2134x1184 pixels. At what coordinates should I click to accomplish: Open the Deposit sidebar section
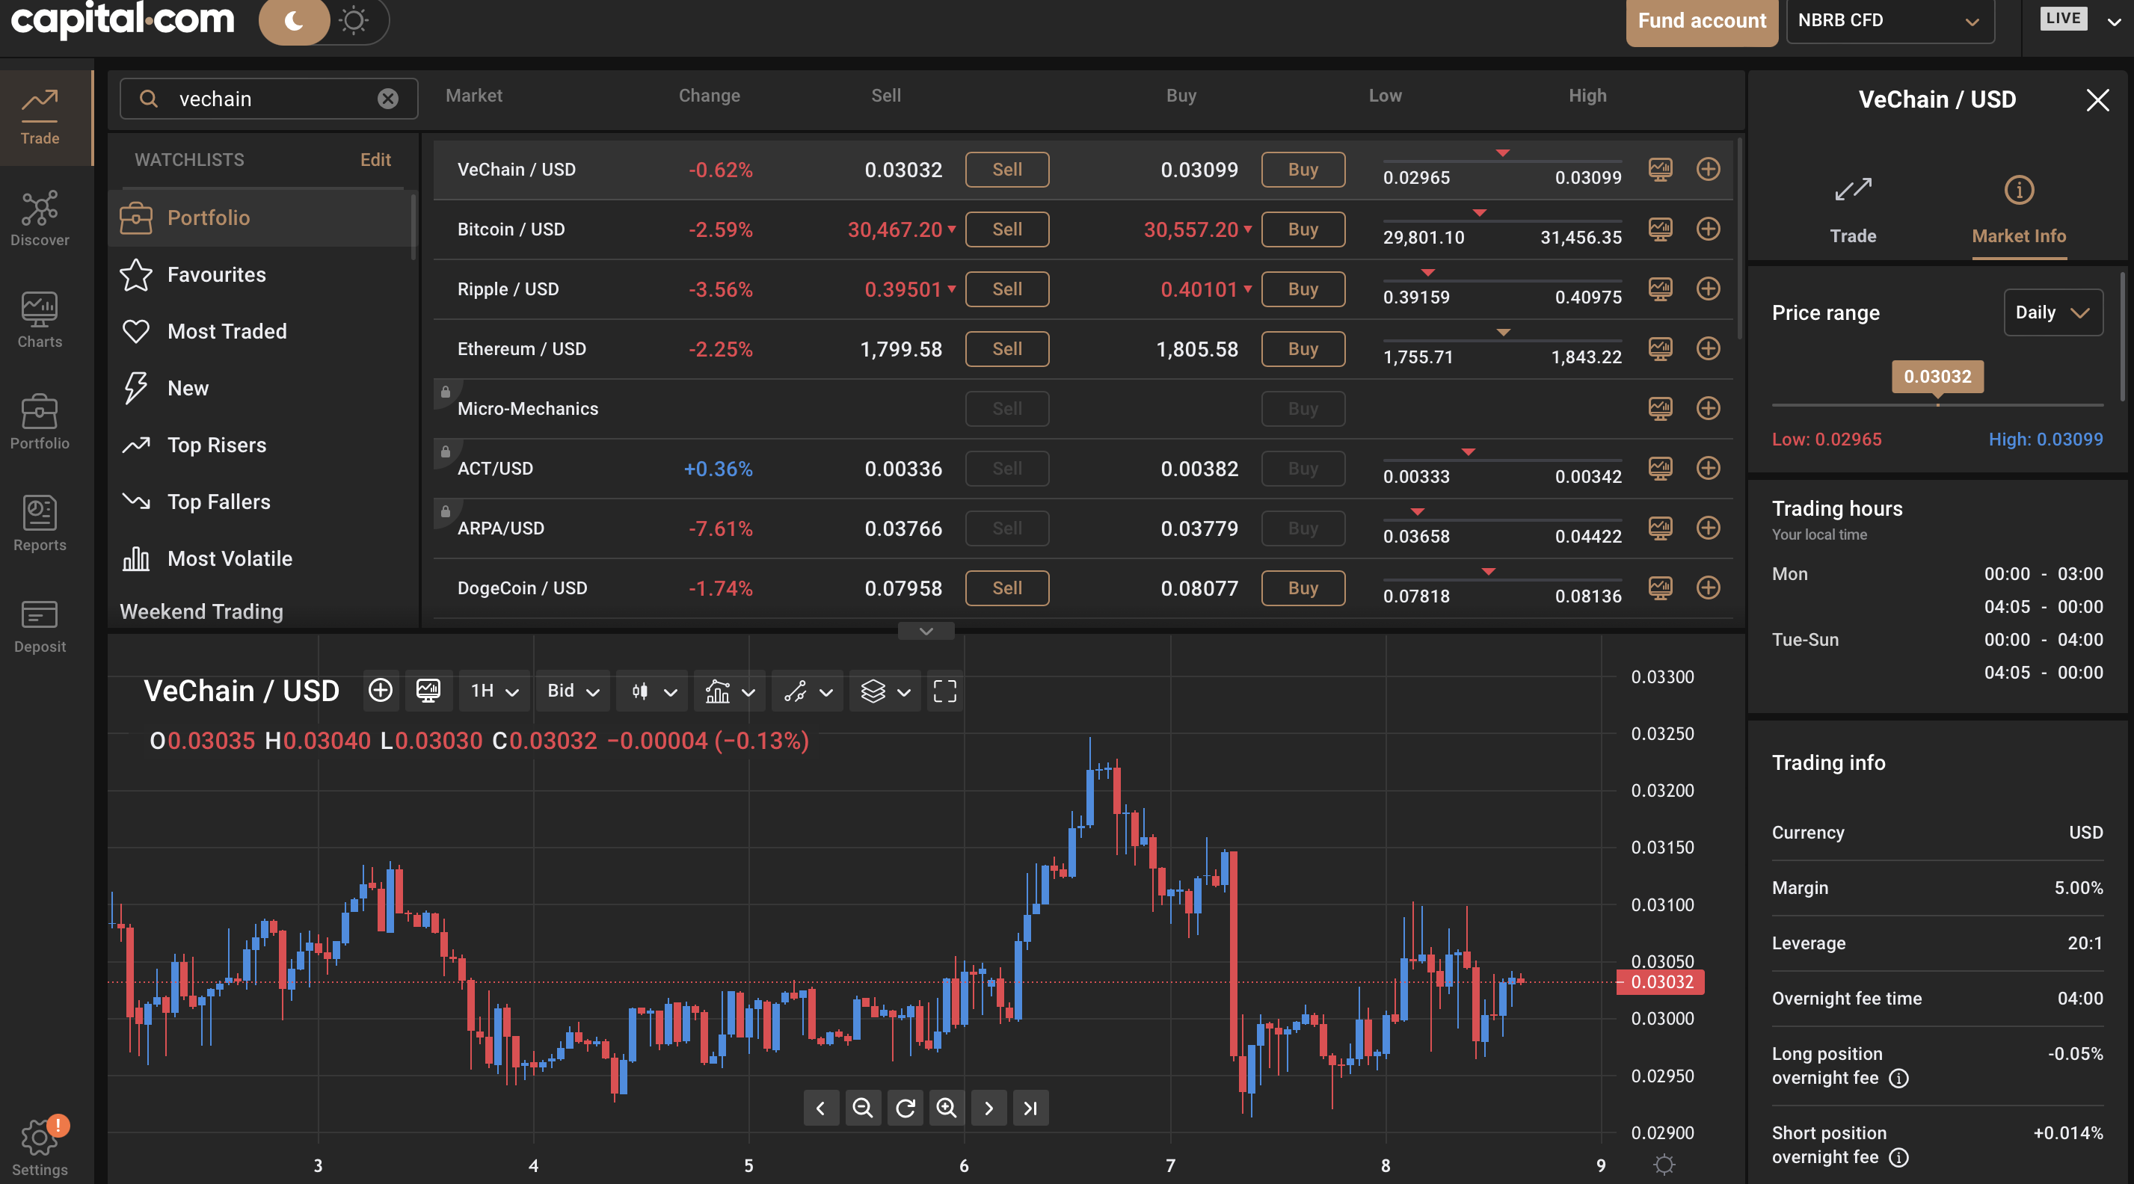[x=40, y=626]
